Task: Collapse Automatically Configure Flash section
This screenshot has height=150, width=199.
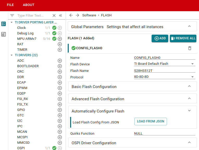Action: pyautogui.click(x=189, y=111)
